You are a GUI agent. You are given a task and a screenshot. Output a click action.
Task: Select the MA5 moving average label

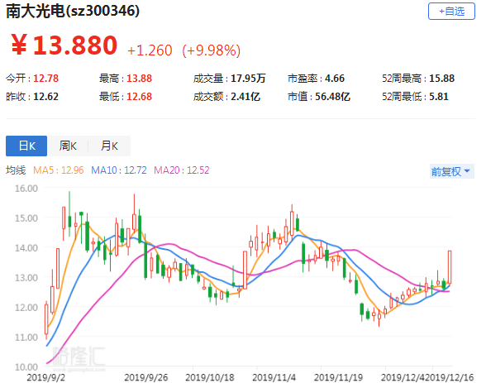pyautogui.click(x=58, y=170)
